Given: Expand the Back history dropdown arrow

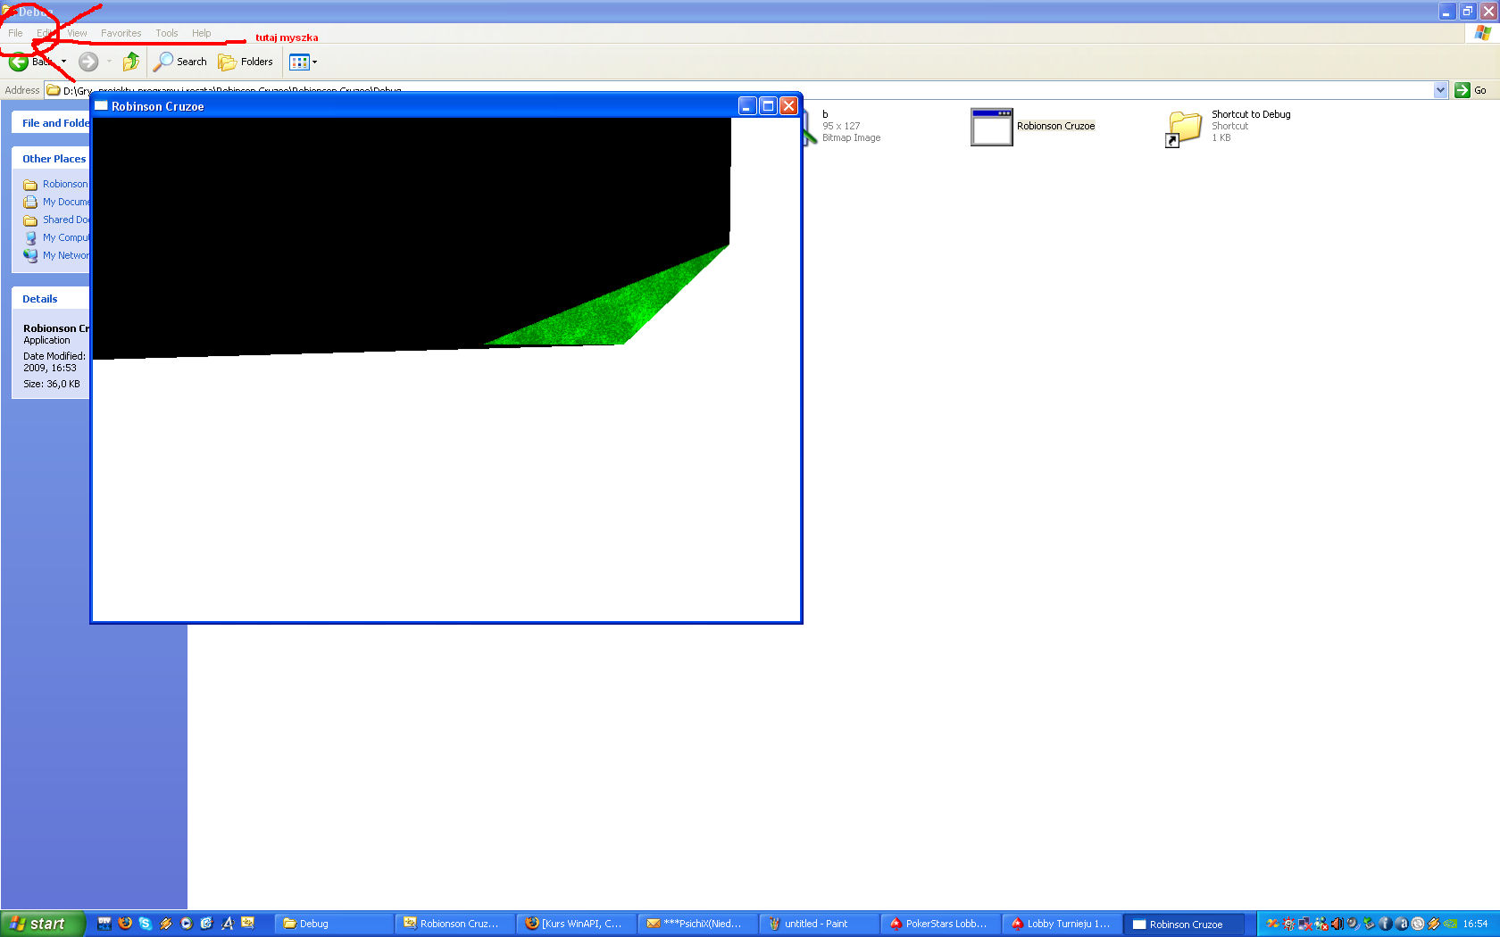Looking at the screenshot, I should pos(63,62).
